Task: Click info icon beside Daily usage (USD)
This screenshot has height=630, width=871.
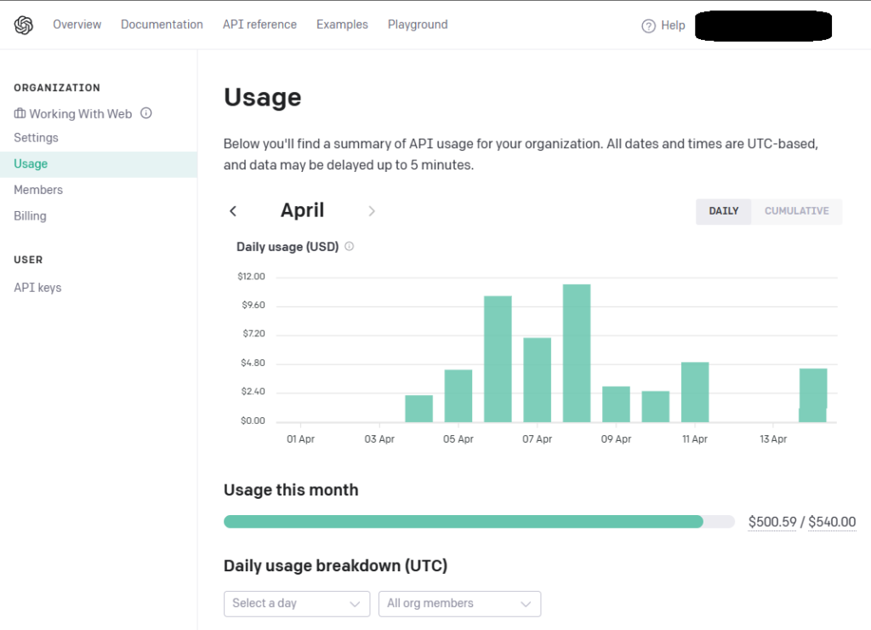Action: point(349,247)
